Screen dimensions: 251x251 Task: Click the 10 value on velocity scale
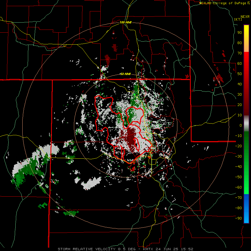coord(240,115)
